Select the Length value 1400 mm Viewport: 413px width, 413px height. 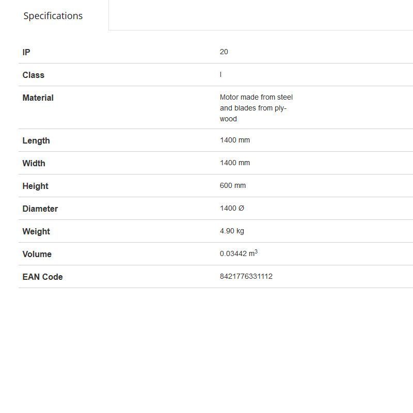coord(235,140)
